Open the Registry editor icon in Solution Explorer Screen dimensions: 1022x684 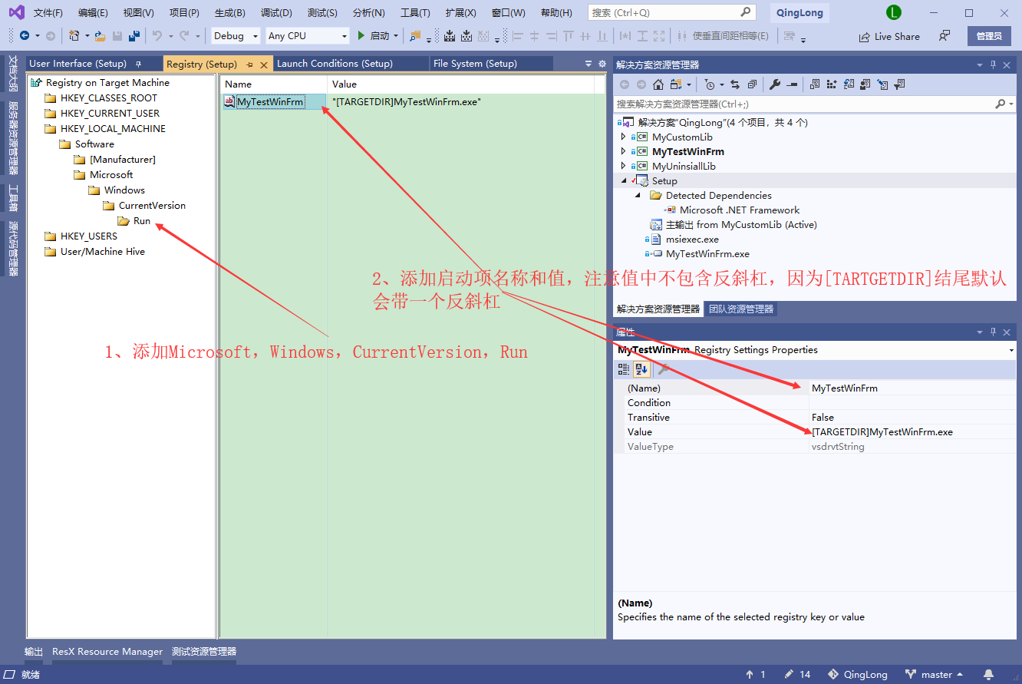tap(832, 84)
